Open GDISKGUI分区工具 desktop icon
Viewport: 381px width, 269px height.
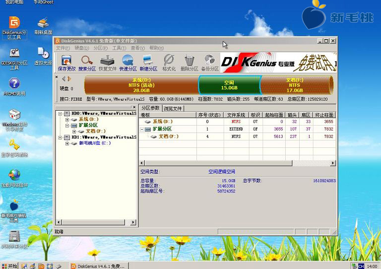point(14,59)
